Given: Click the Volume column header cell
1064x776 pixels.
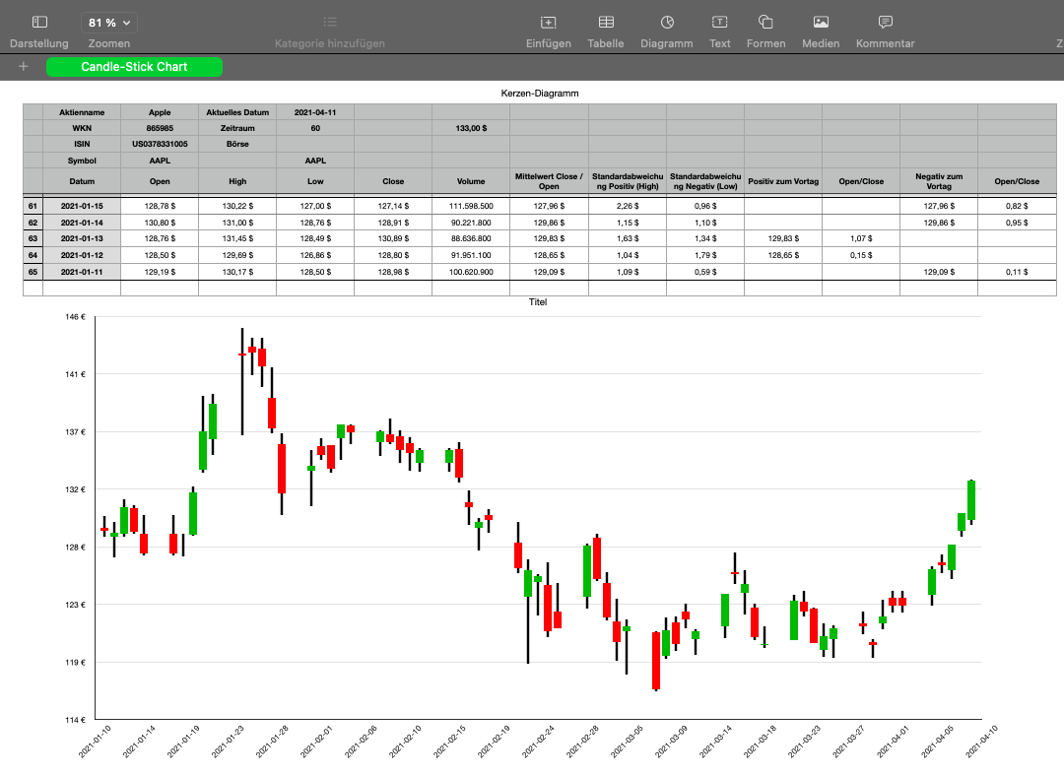Looking at the screenshot, I should click(x=470, y=181).
